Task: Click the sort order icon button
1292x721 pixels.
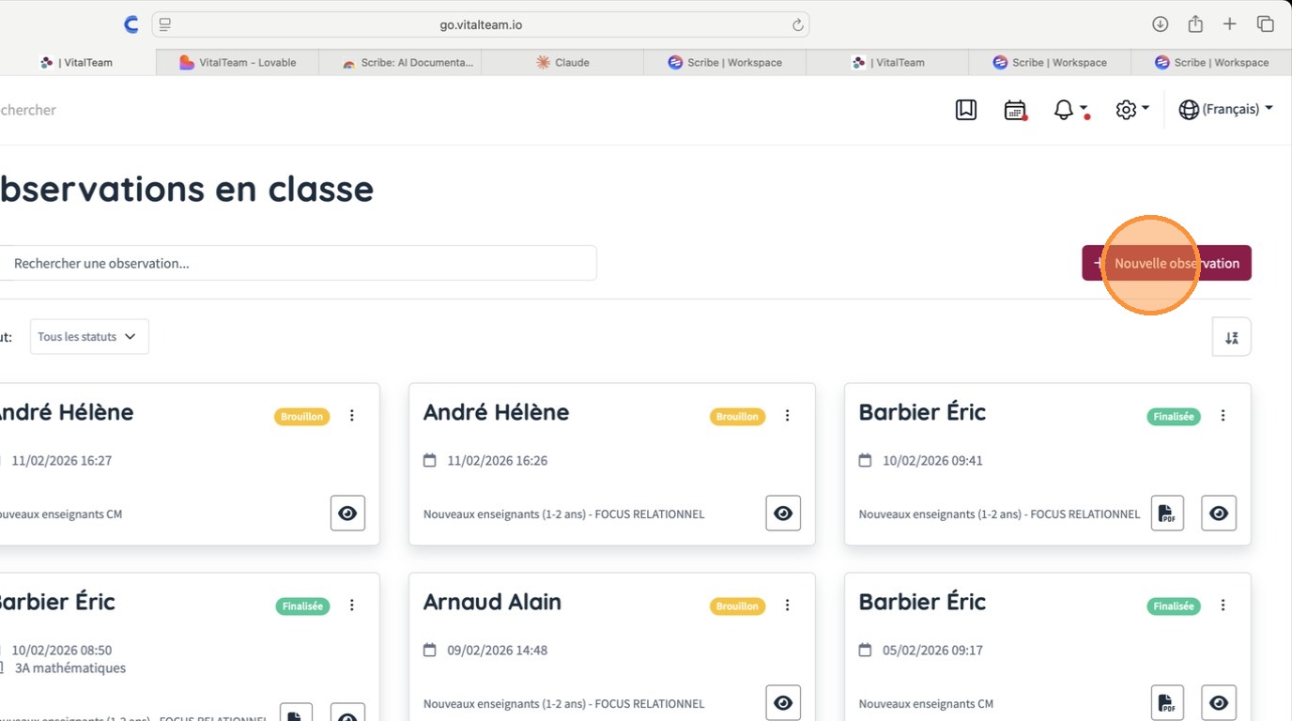Action: pos(1231,337)
